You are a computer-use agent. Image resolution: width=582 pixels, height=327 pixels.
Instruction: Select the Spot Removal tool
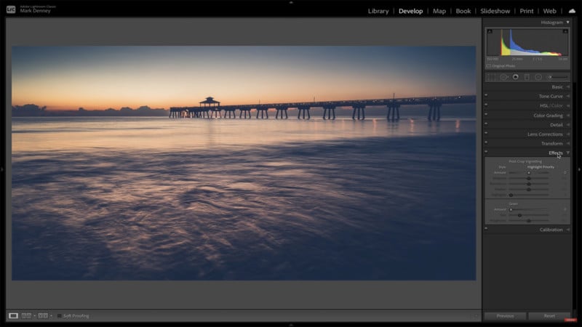coord(503,76)
